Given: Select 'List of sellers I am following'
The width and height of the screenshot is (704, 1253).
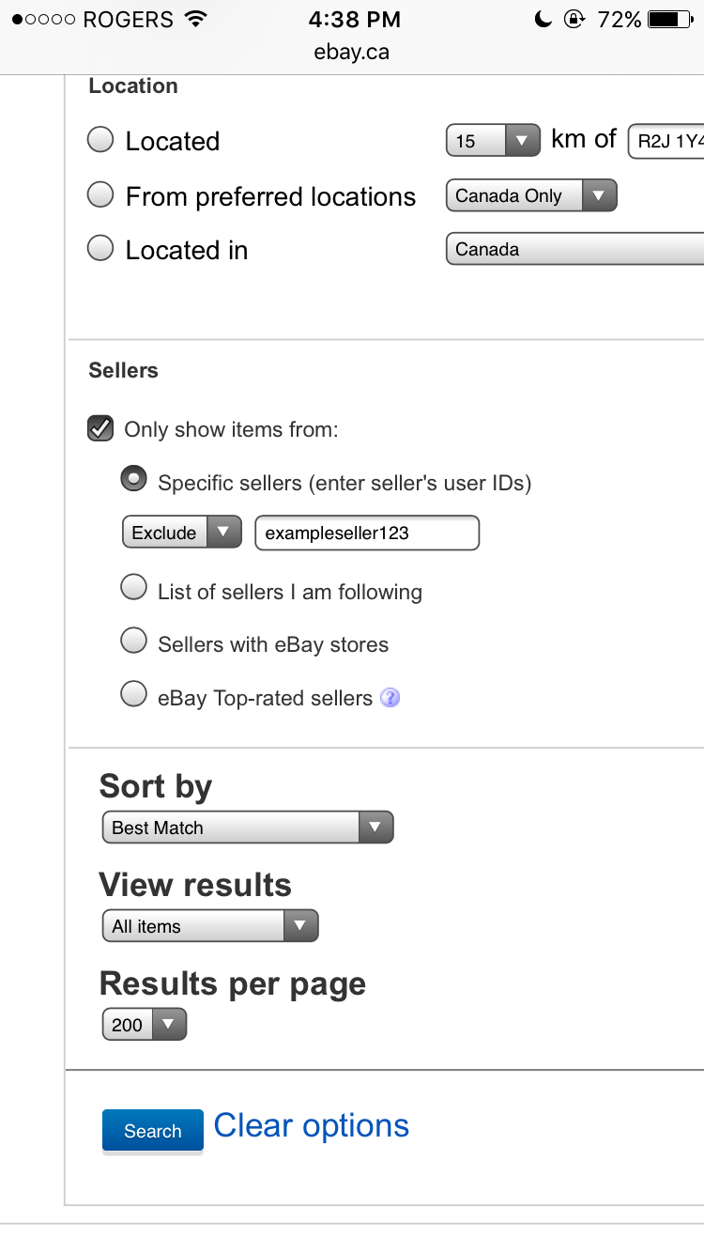Looking at the screenshot, I should (134, 588).
